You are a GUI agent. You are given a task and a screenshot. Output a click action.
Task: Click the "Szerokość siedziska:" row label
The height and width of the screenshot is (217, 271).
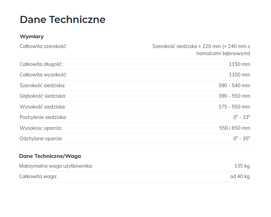point(42,86)
